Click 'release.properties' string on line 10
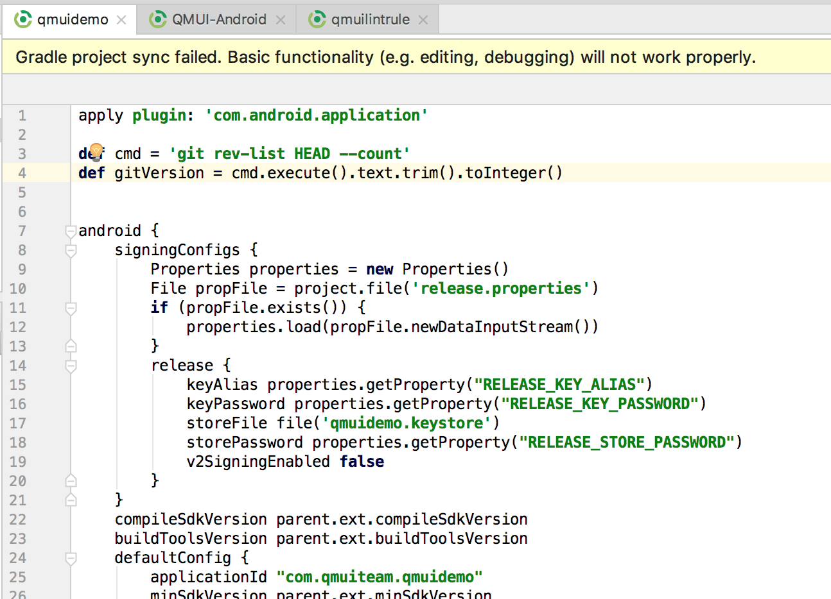 click(x=501, y=289)
